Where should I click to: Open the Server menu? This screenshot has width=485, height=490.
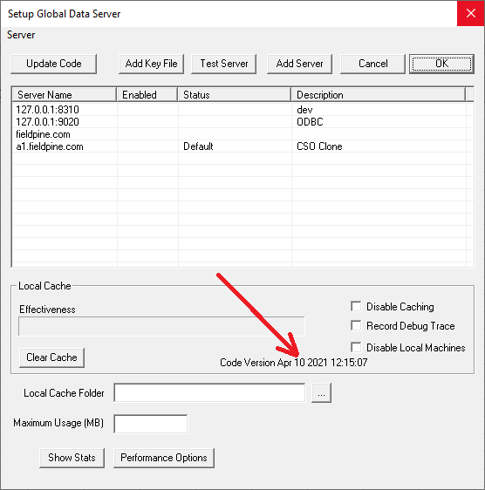pyautogui.click(x=21, y=35)
